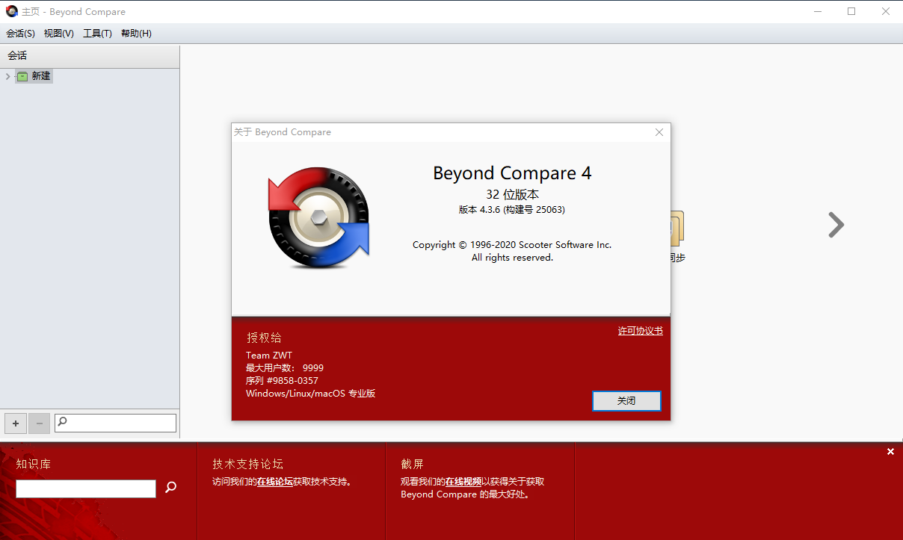Open the 在线视频 link

point(463,482)
